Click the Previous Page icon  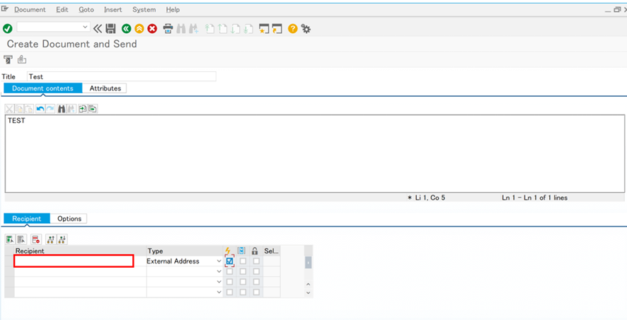(x=223, y=28)
